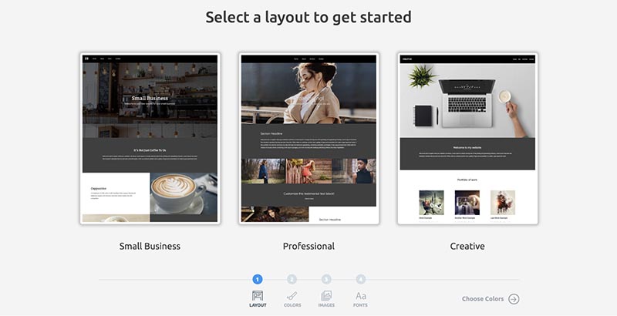This screenshot has width=617, height=316.
Task: Open the IMAGES step label
Action: [x=326, y=306]
